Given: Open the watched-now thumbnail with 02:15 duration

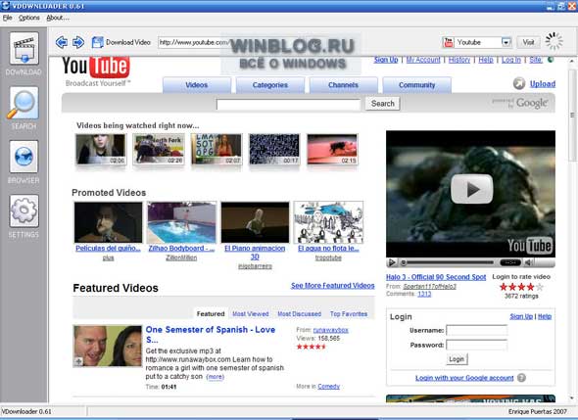Looking at the screenshot, I should tap(332, 149).
